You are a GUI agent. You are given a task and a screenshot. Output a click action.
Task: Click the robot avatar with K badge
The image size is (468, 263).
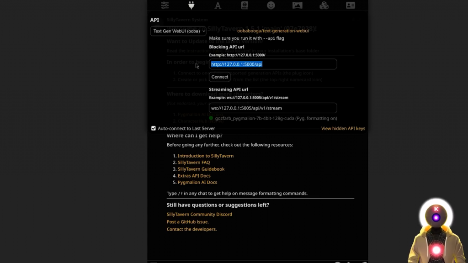coord(436,231)
